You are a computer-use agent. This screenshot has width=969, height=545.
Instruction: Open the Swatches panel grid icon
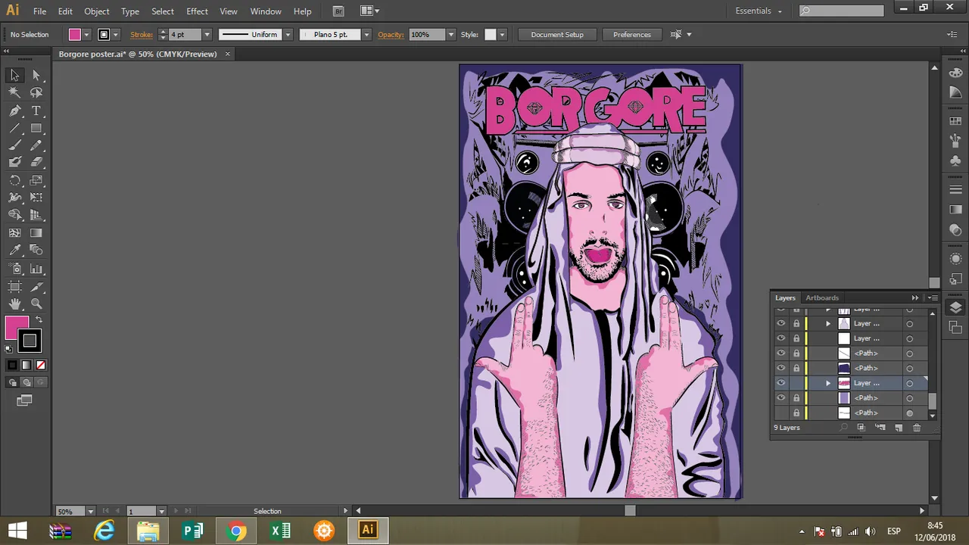[955, 120]
